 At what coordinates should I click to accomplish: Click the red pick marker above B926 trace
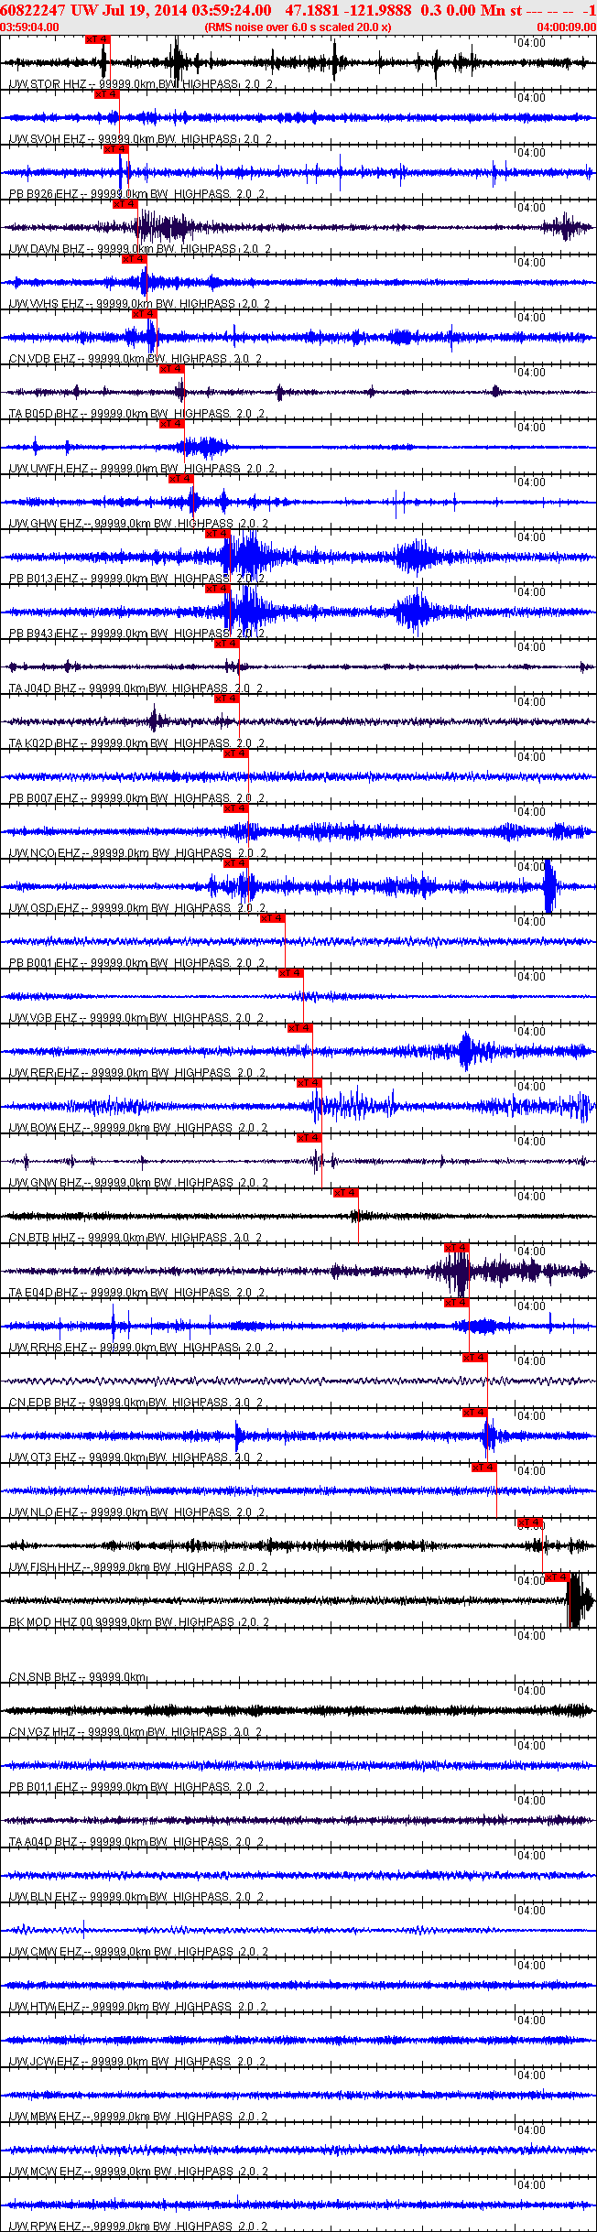click(x=115, y=149)
